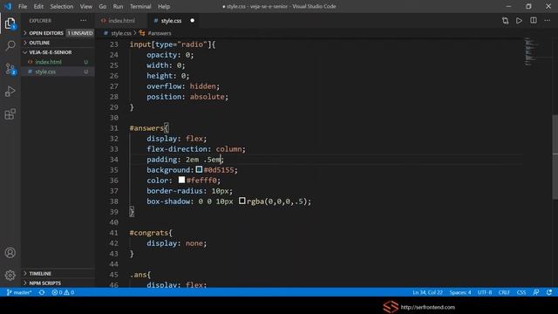Open the Edit menu
The width and height of the screenshot is (558, 314).
pyautogui.click(x=38, y=6)
